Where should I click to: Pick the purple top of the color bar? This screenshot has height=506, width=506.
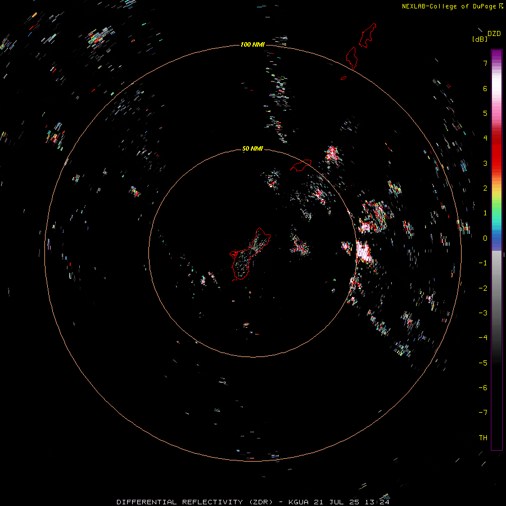pyautogui.click(x=496, y=55)
